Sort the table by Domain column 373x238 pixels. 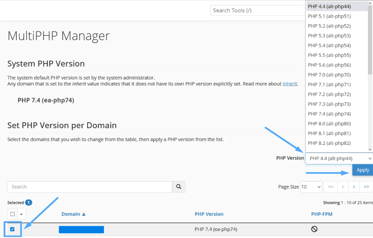click(73, 214)
